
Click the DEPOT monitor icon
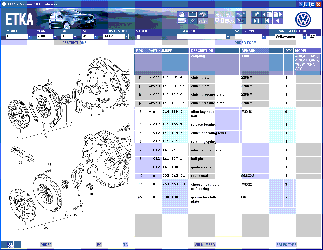(230, 14)
